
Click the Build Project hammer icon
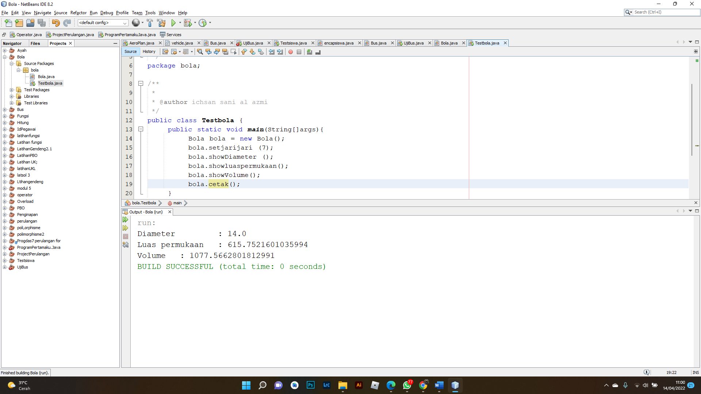(x=150, y=23)
